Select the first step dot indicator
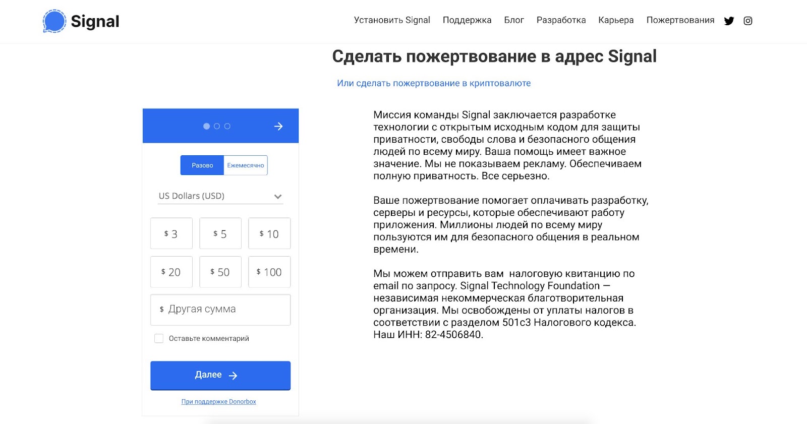Viewport: 807px width, 424px height. click(206, 126)
